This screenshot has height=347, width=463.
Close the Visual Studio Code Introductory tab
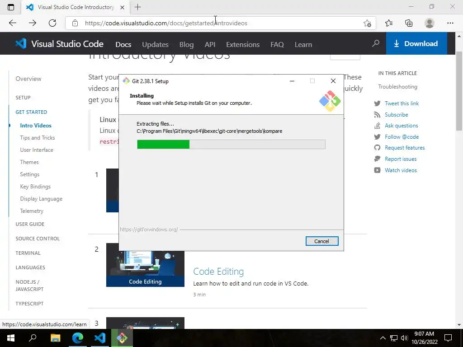click(x=122, y=7)
